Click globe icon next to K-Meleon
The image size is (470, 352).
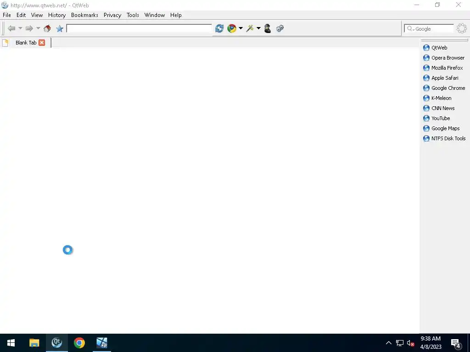[x=426, y=98]
